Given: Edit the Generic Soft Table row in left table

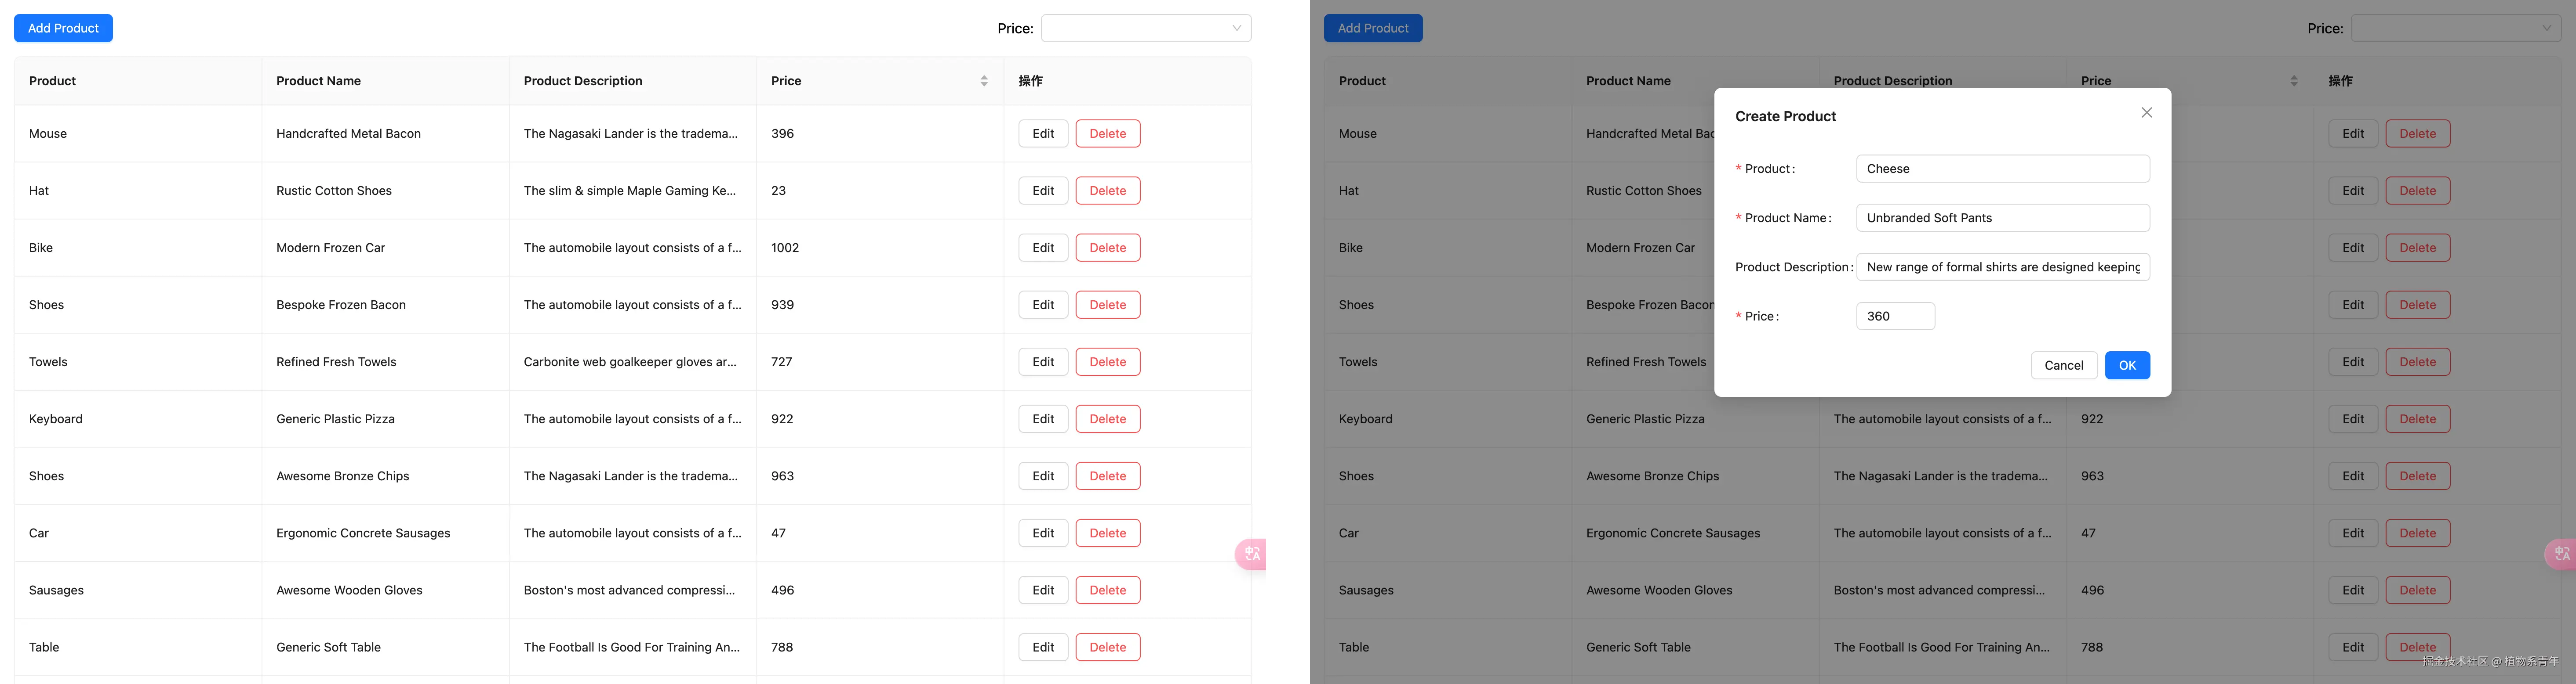Looking at the screenshot, I should [1043, 647].
